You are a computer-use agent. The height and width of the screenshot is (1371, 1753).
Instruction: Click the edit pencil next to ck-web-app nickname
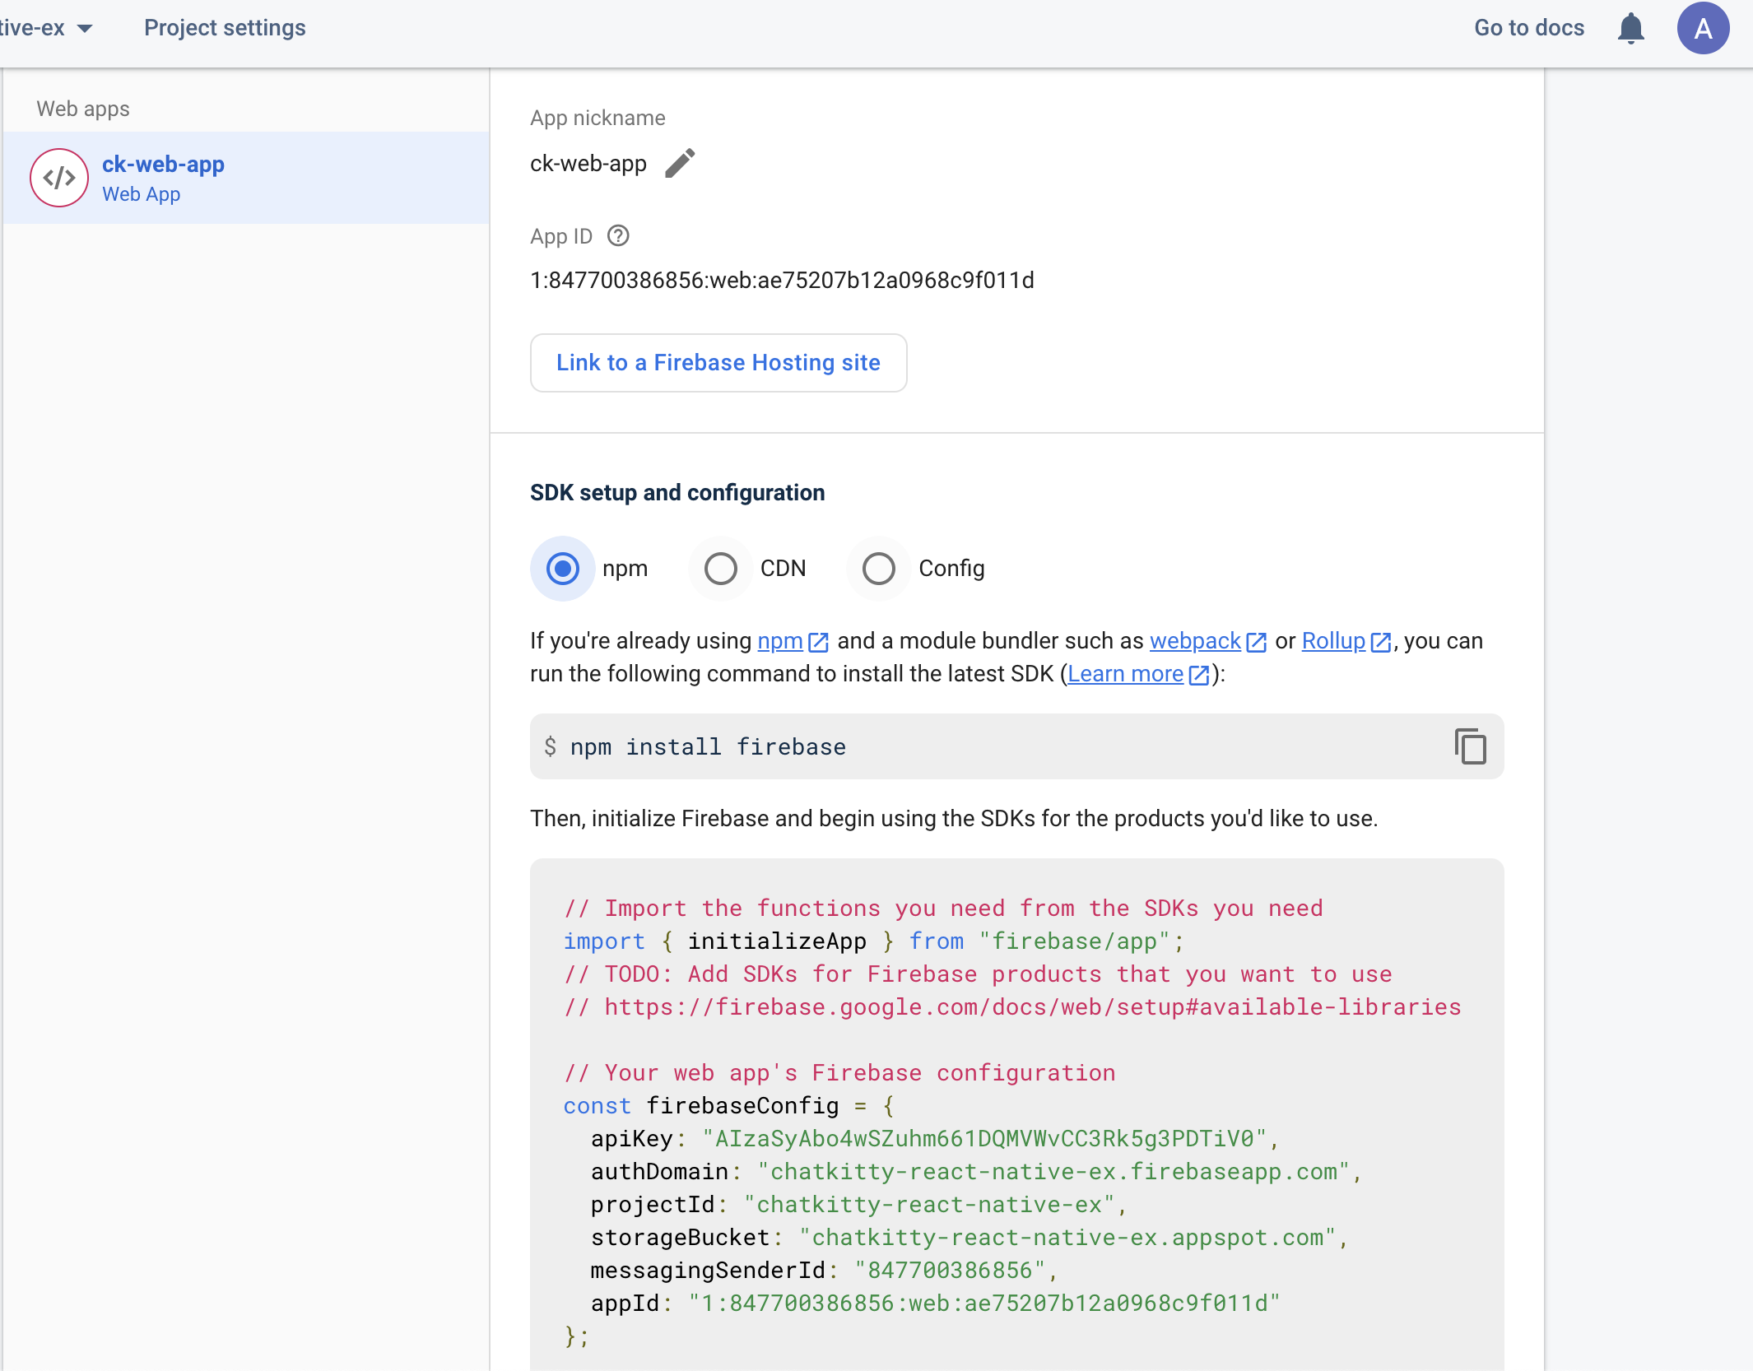coord(677,163)
